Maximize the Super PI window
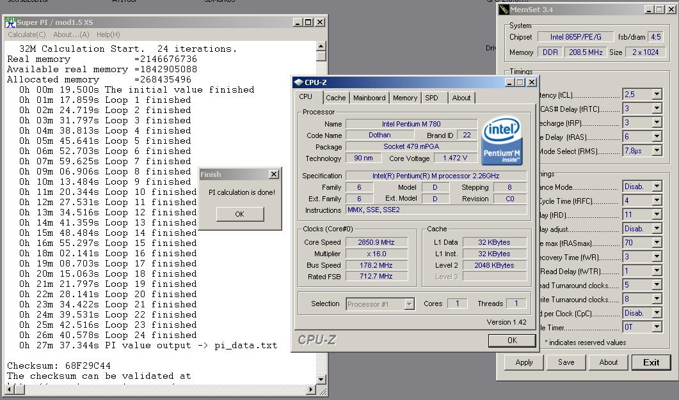The height and width of the screenshot is (400, 679). (308, 22)
